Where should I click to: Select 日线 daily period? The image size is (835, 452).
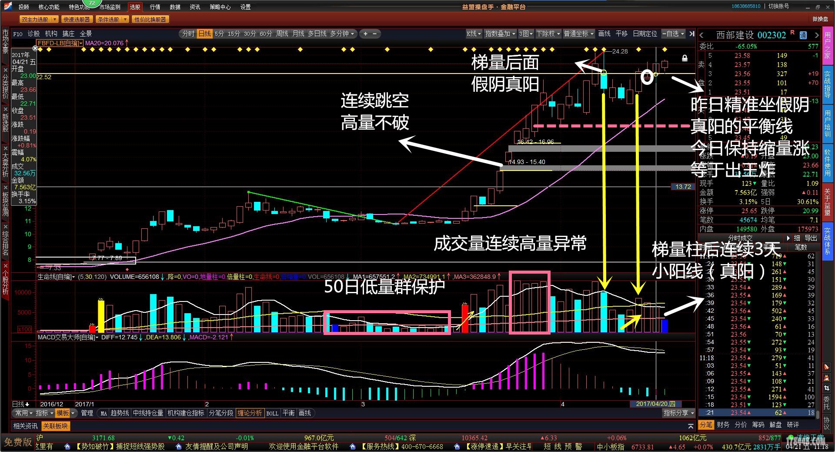pos(204,33)
